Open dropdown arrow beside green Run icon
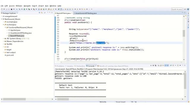 (x=26, y=9)
